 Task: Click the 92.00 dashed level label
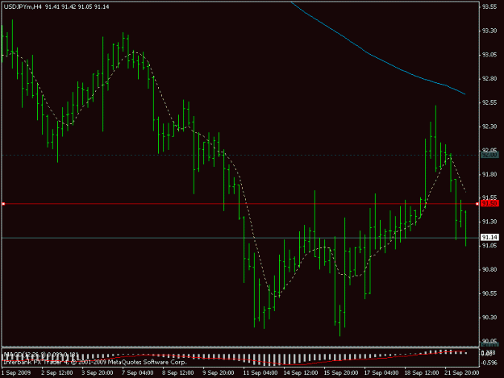489,155
